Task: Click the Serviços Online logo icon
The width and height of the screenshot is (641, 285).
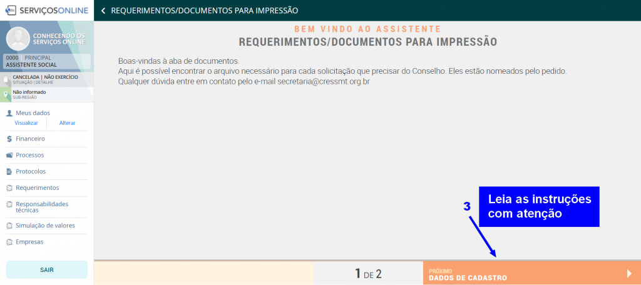Action: click(x=11, y=10)
